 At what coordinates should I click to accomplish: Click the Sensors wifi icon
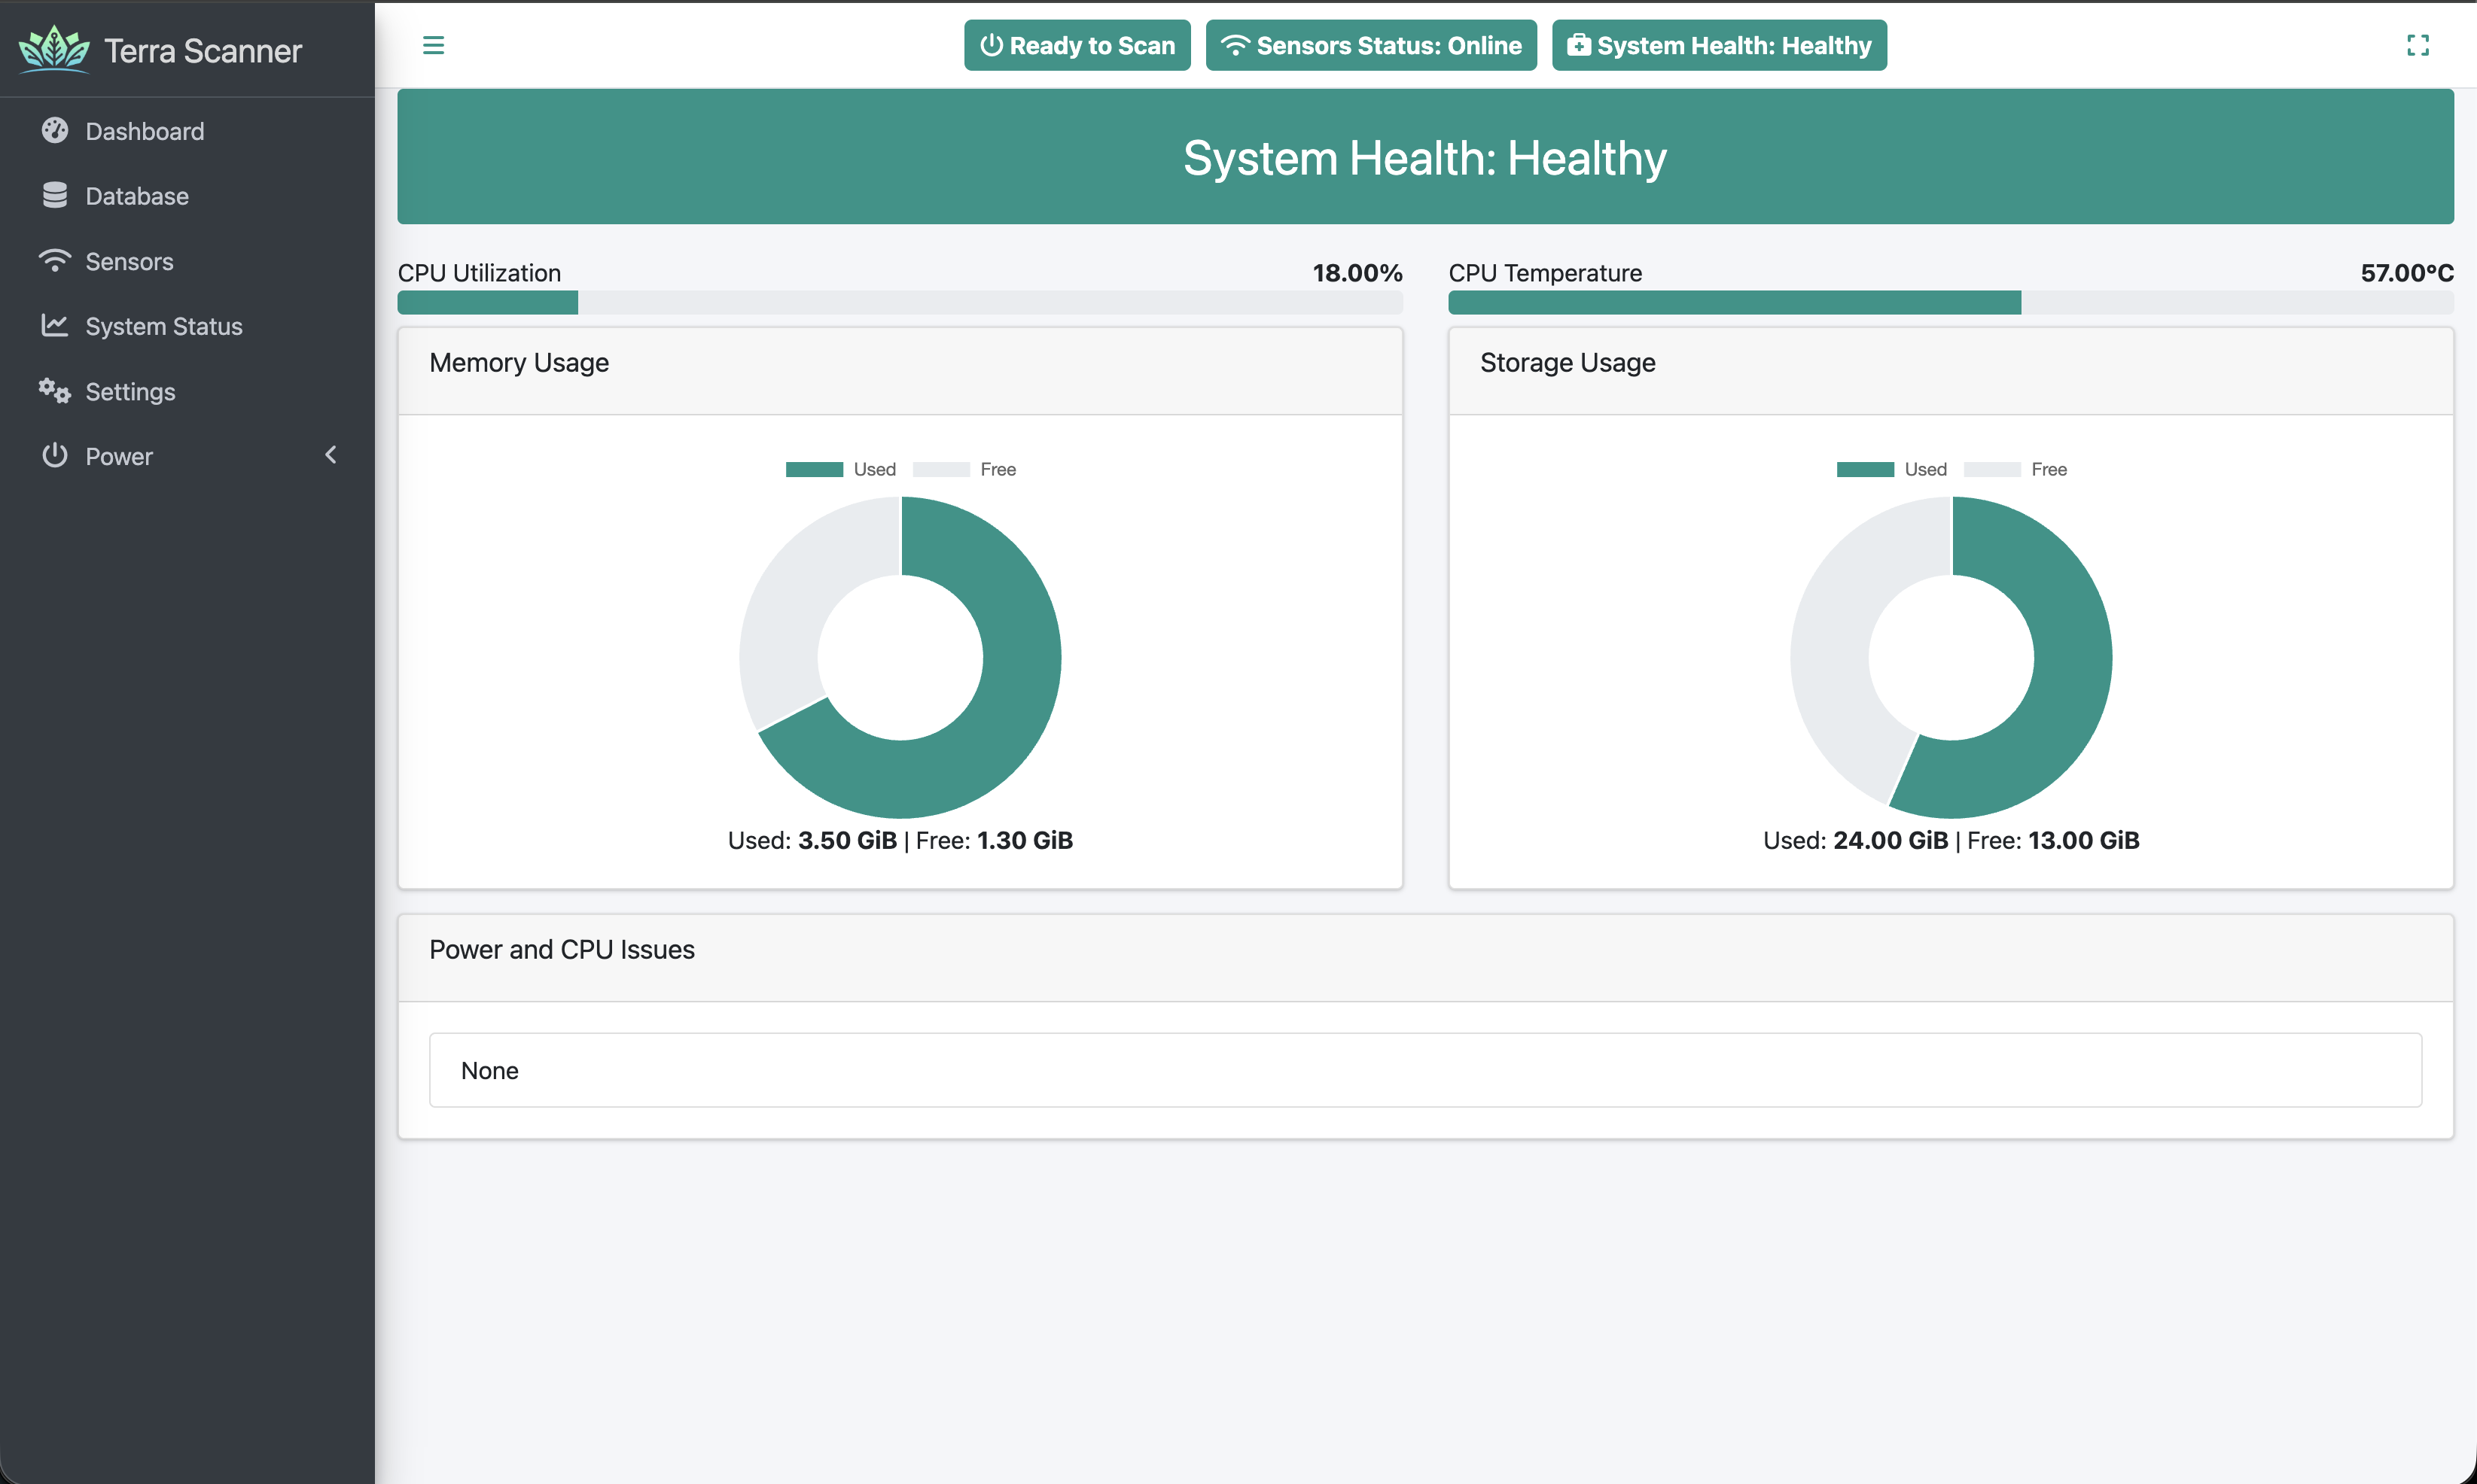[x=55, y=260]
